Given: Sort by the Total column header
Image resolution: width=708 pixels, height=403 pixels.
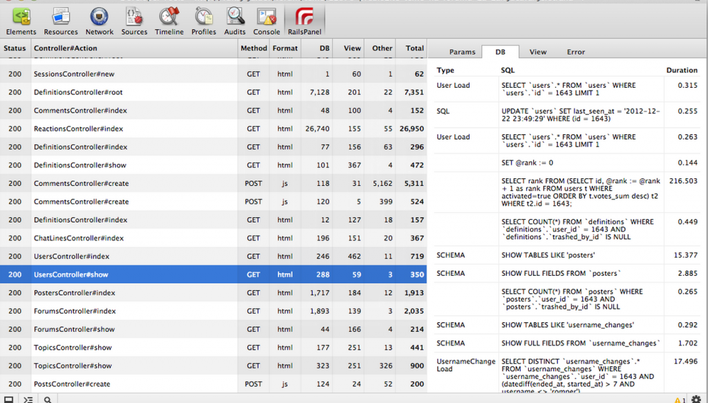Looking at the screenshot, I should (x=415, y=48).
